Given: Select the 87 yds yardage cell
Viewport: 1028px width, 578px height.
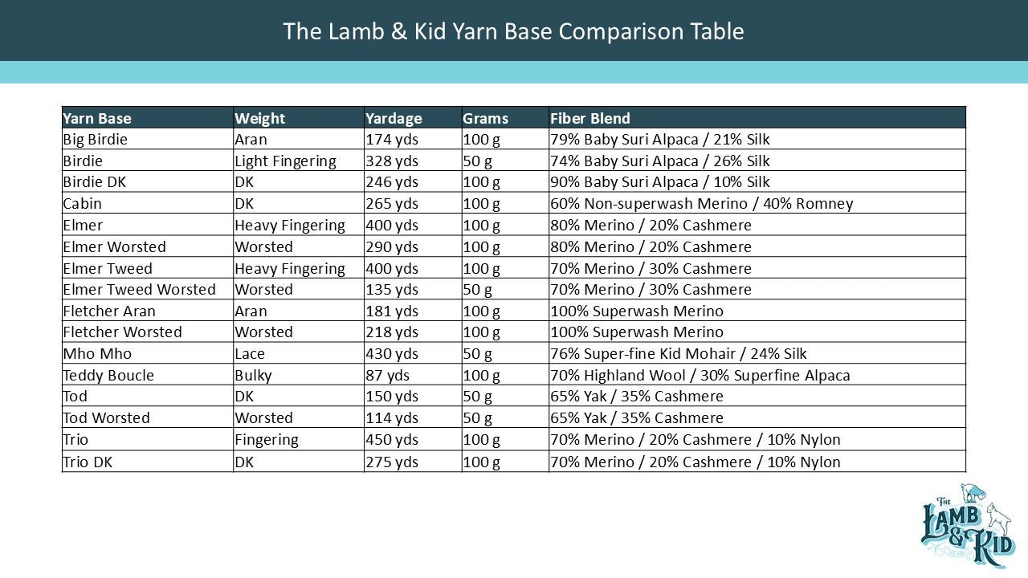Looking at the screenshot, I should (x=388, y=375).
